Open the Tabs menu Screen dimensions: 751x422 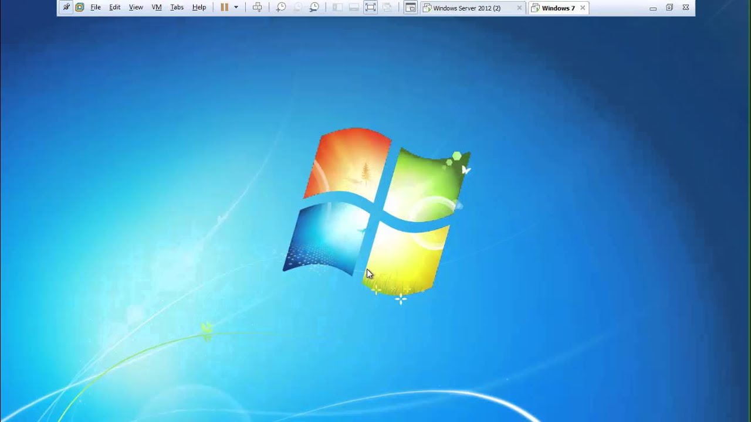(x=177, y=8)
